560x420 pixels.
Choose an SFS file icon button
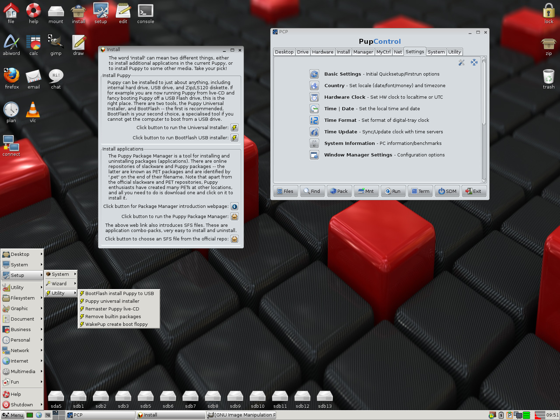pos(234,239)
